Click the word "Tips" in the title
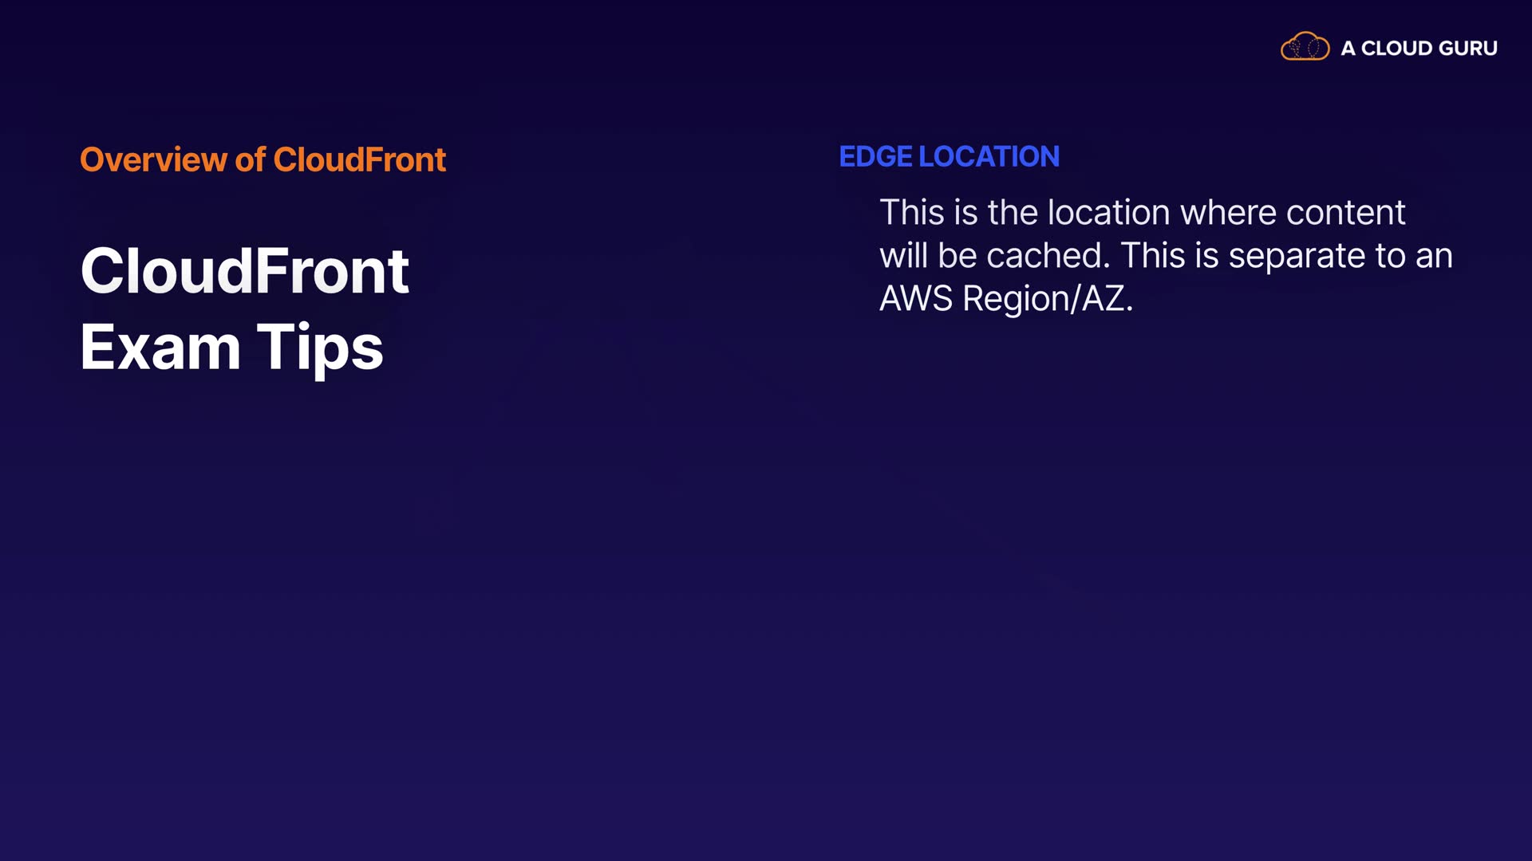1532x861 pixels. point(319,348)
